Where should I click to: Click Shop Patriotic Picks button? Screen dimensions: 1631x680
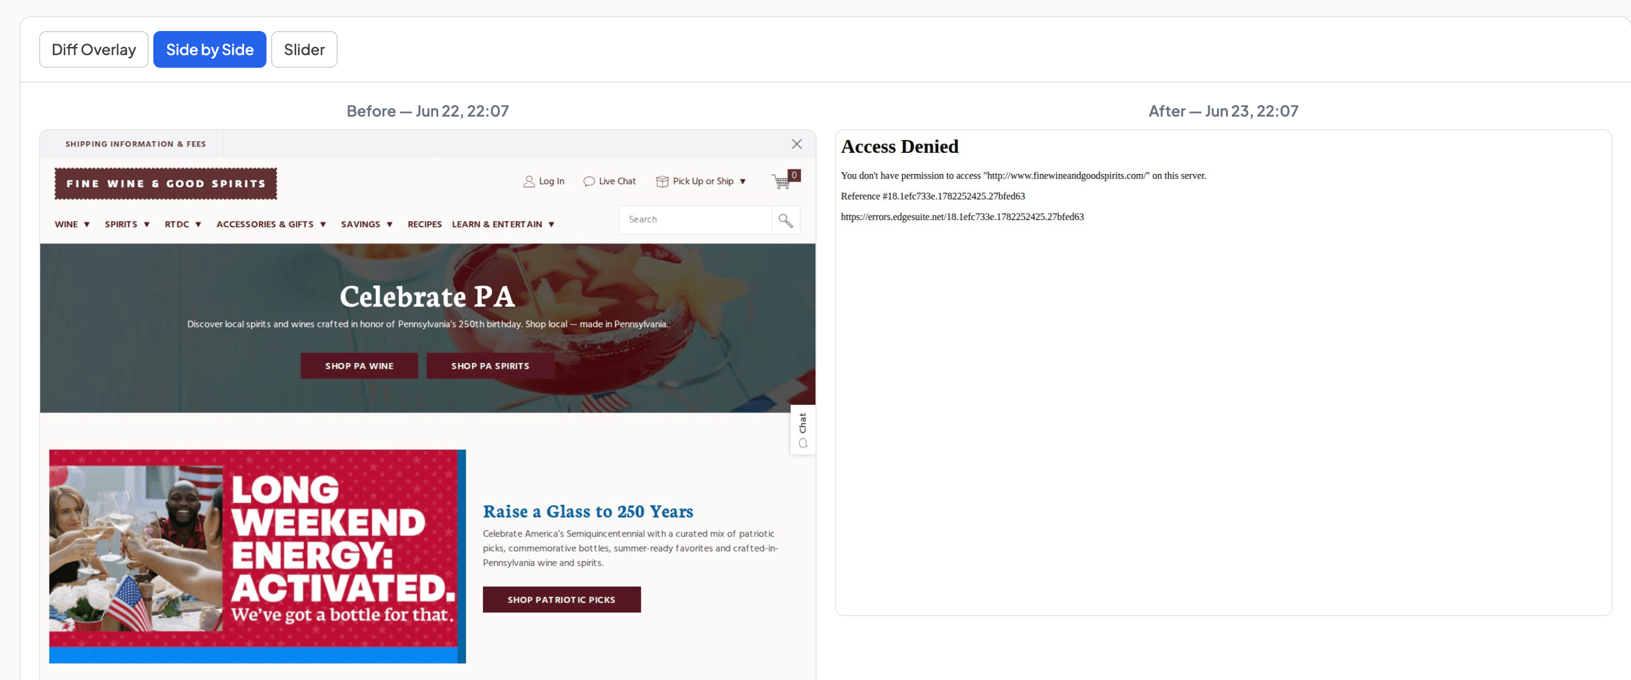point(561,600)
